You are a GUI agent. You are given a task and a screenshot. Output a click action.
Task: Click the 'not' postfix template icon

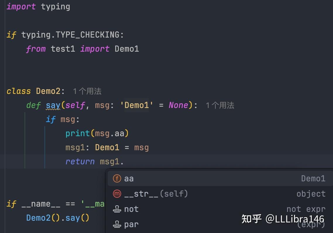tap(117, 209)
